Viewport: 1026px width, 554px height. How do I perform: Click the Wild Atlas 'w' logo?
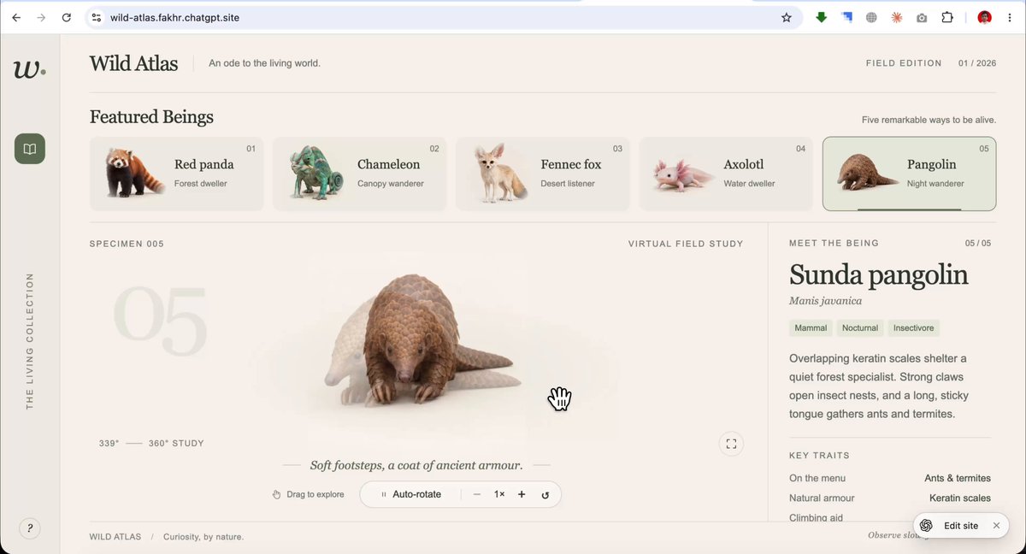[29, 70]
